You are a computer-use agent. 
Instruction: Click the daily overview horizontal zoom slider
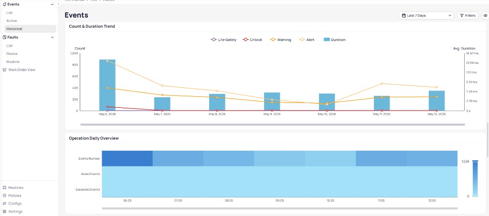point(279,208)
